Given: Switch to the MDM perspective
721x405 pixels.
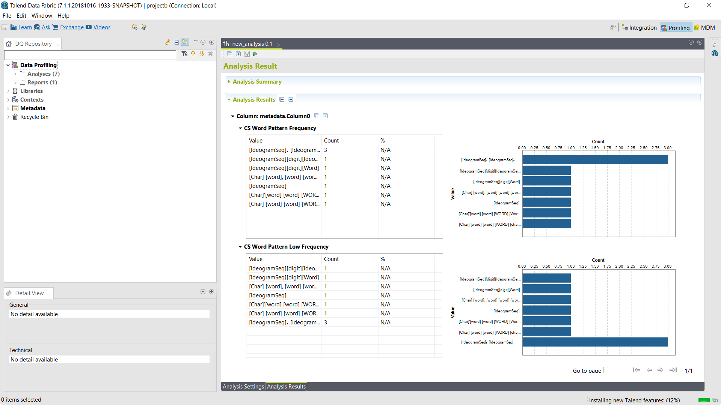Looking at the screenshot, I should click(x=704, y=28).
